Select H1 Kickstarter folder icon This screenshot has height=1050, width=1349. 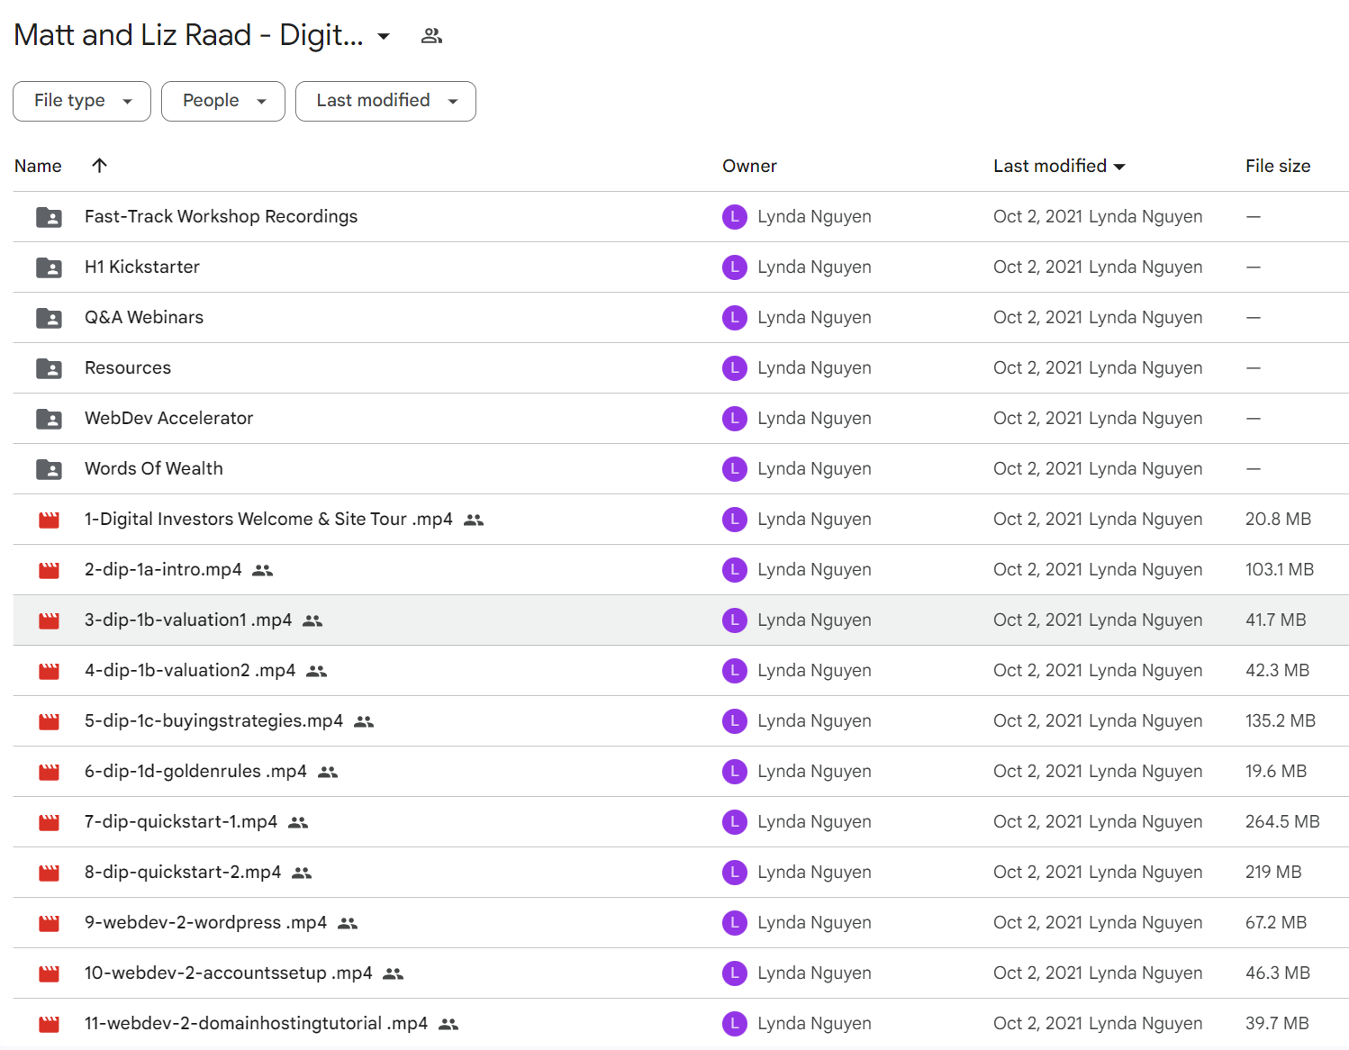(x=49, y=267)
